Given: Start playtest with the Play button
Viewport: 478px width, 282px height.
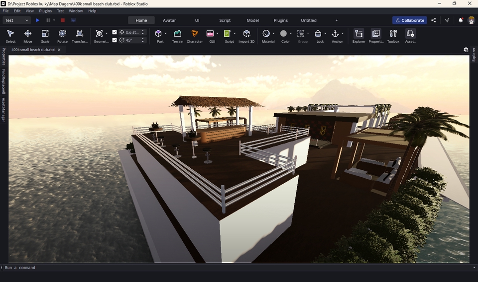Looking at the screenshot, I should [x=37, y=20].
